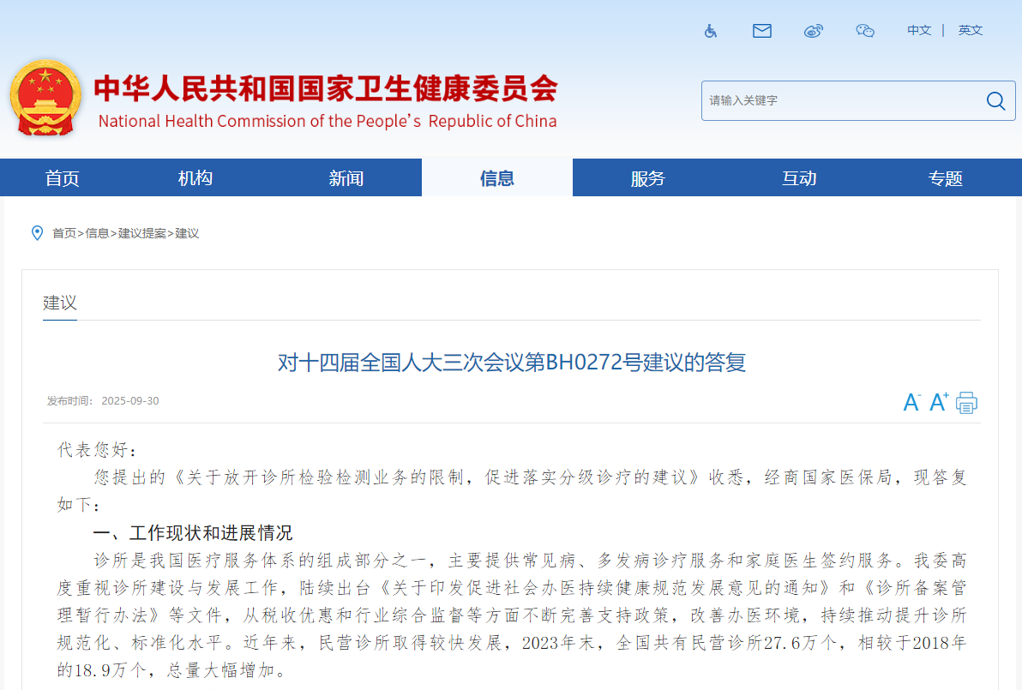Image resolution: width=1022 pixels, height=690 pixels.
Task: Click the email contact icon
Action: [x=761, y=30]
